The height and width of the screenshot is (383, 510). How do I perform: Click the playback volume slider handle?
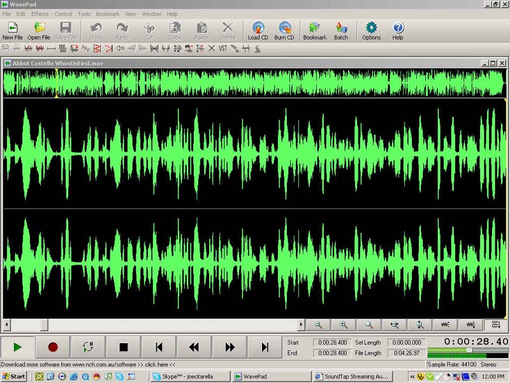click(x=469, y=350)
